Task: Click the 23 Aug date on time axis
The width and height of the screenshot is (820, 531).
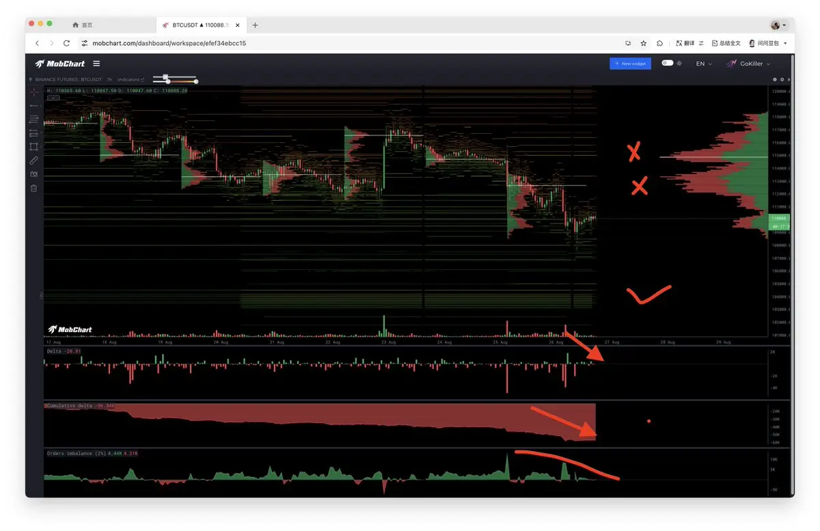Action: [388, 342]
